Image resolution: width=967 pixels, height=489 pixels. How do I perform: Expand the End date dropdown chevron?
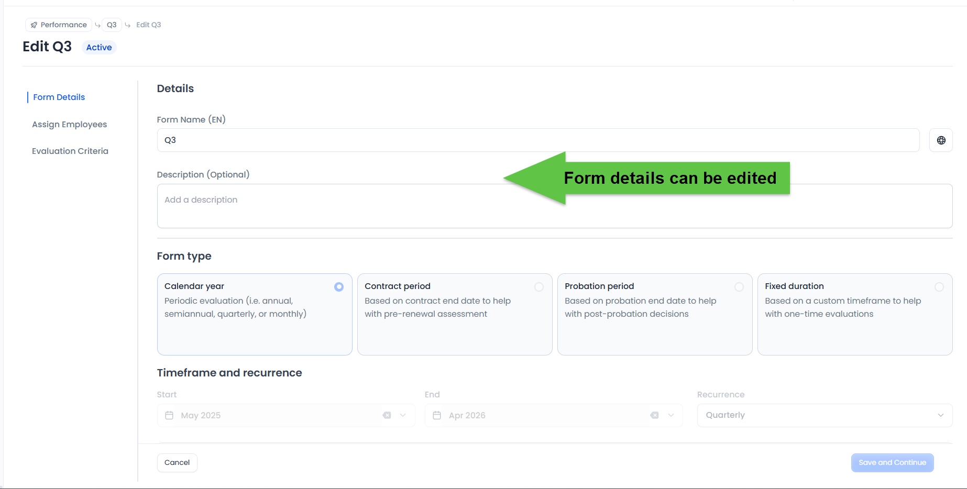pos(671,415)
